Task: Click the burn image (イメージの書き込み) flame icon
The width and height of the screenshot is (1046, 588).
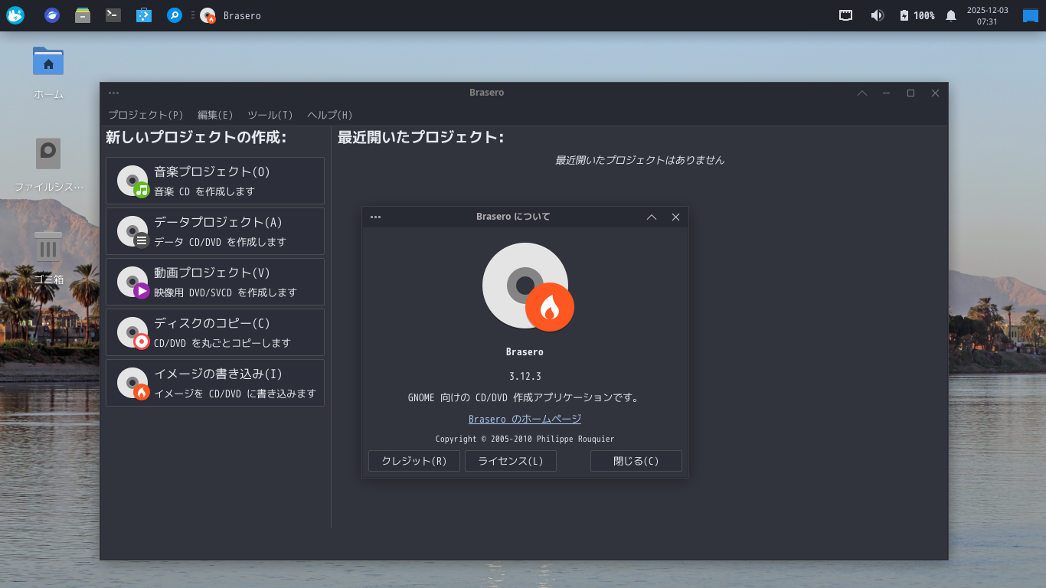Action: tap(132, 383)
